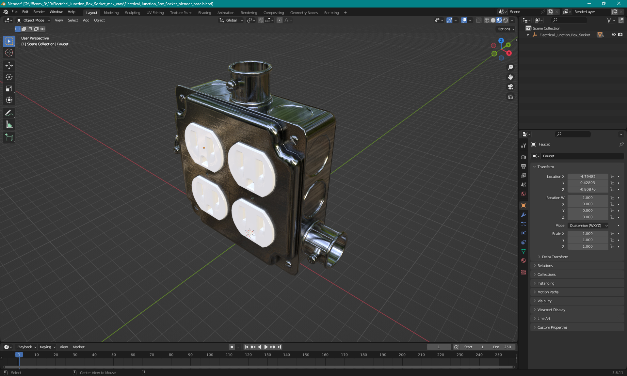Click the Scale Y value field
Image resolution: width=627 pixels, height=376 pixels.
(x=587, y=240)
